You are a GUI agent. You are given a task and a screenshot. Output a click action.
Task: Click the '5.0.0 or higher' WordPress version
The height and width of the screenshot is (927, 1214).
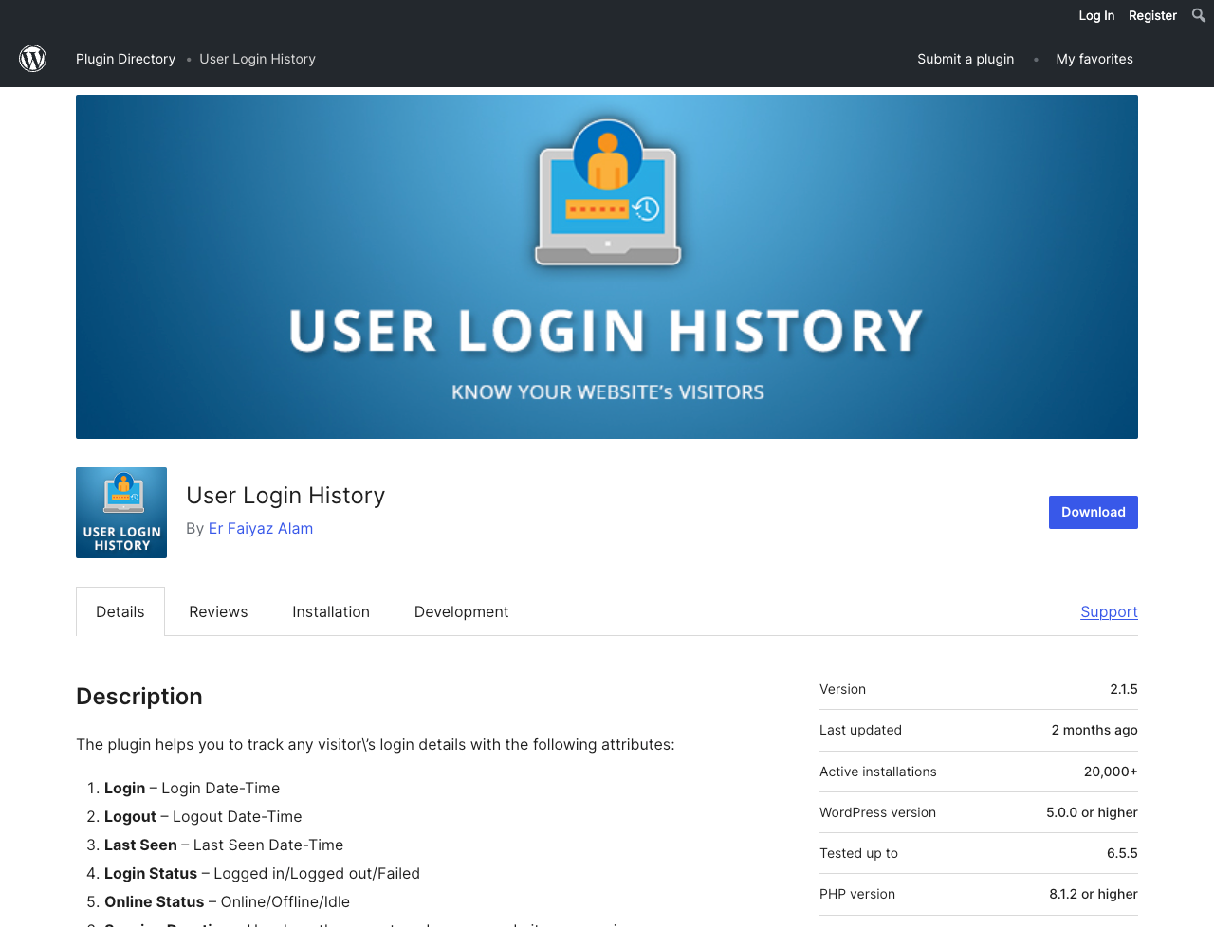tap(1092, 812)
